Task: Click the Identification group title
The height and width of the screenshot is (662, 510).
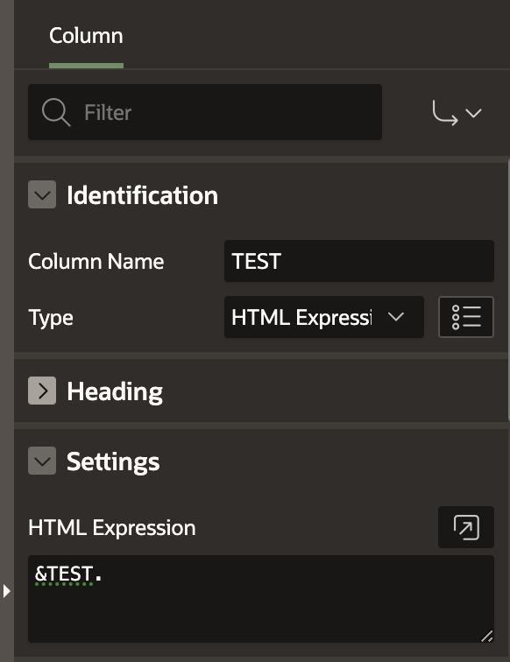Action: (142, 195)
